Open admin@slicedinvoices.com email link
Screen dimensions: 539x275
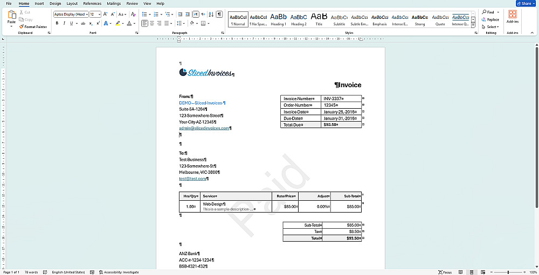pos(204,128)
